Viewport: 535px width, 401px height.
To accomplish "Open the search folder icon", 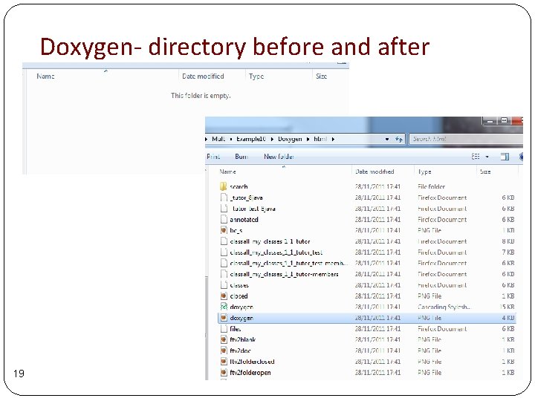I will pyautogui.click(x=224, y=186).
